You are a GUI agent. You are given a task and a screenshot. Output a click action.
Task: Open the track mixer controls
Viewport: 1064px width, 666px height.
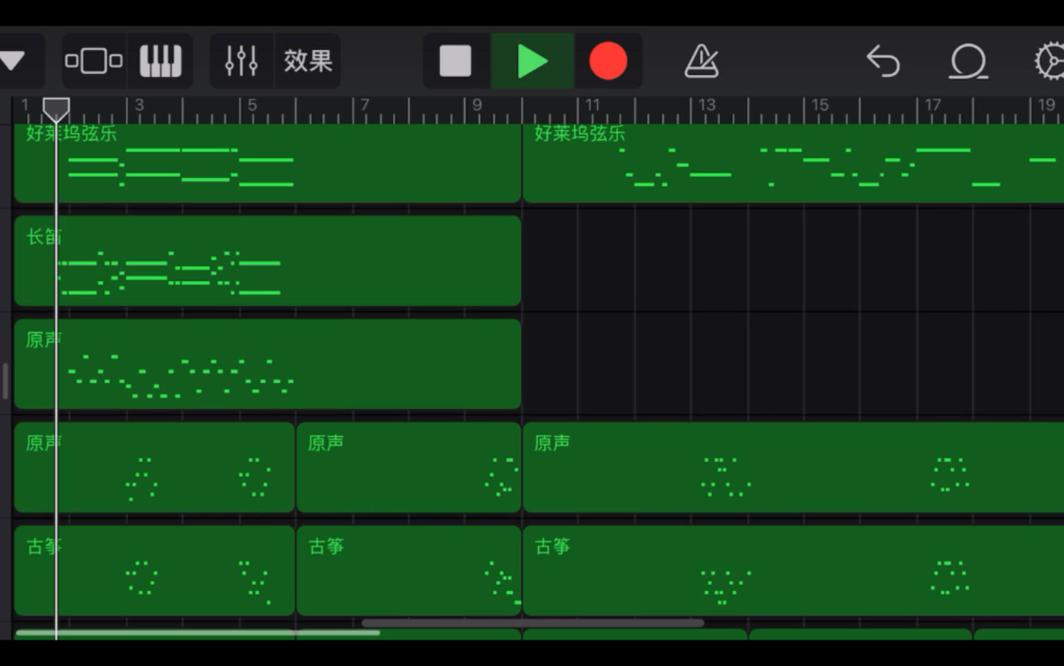[241, 61]
